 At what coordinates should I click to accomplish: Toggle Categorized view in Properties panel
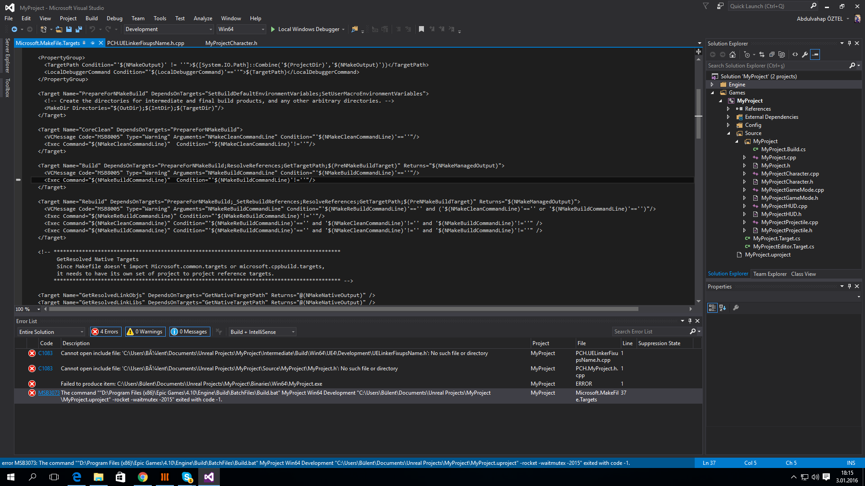[712, 308]
